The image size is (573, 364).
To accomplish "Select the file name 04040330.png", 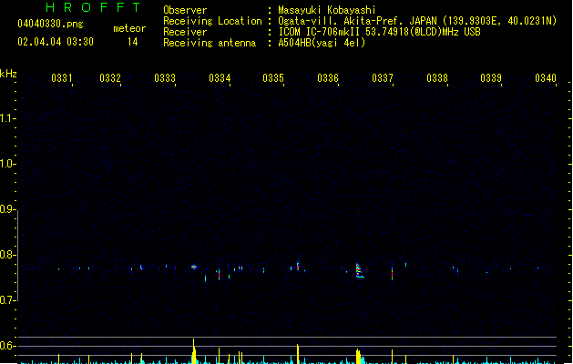I will point(50,24).
